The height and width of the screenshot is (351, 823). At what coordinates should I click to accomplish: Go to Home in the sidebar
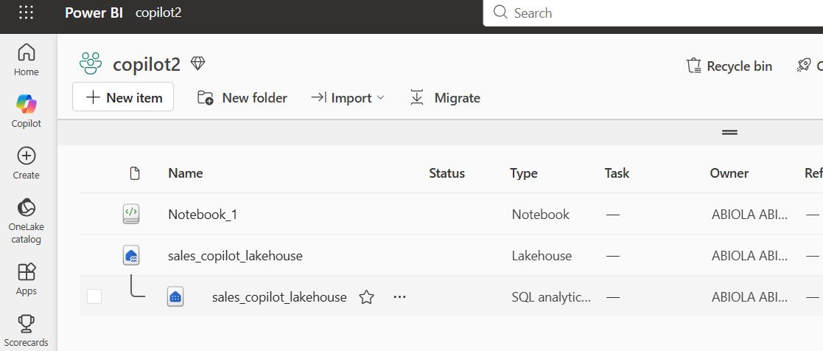[x=27, y=60]
